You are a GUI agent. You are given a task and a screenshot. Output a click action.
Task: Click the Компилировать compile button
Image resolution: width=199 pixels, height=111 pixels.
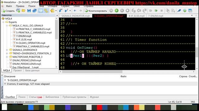point(96,11)
